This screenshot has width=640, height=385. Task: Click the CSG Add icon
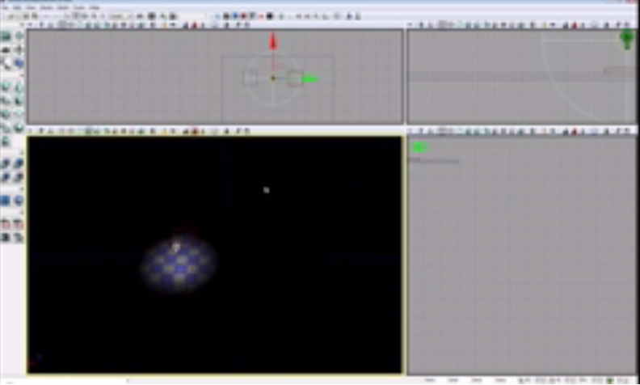pos(6,163)
